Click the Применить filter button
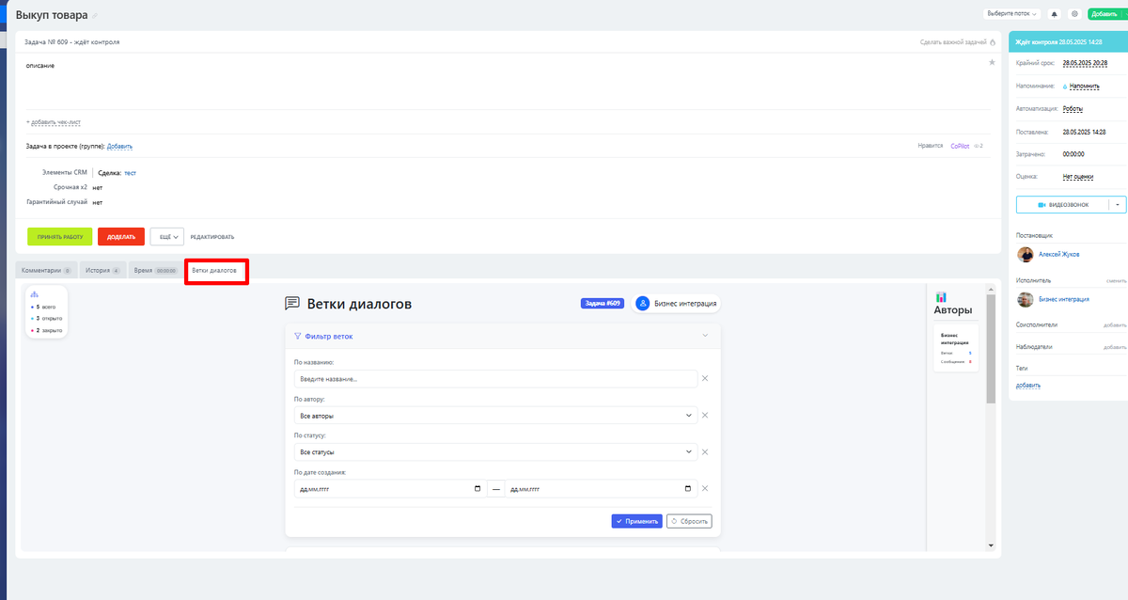Viewport: 1128px width, 600px height. tap(636, 521)
